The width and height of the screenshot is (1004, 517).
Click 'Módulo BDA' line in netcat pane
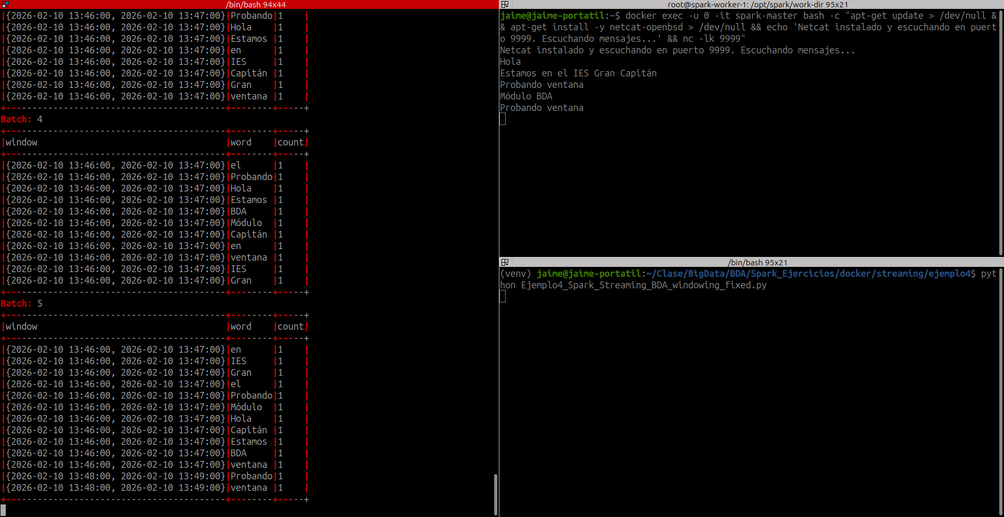526,96
